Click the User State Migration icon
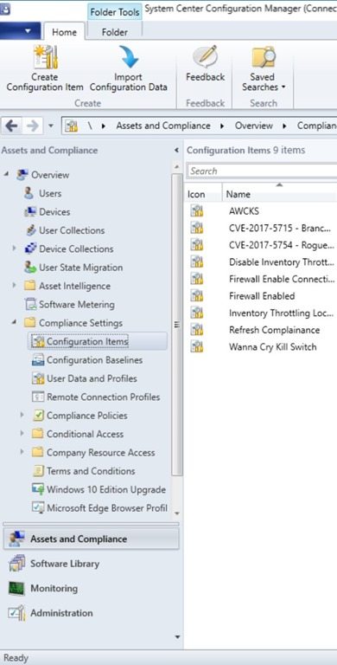Screen dimensions: 337x665 pyautogui.click(x=30, y=268)
